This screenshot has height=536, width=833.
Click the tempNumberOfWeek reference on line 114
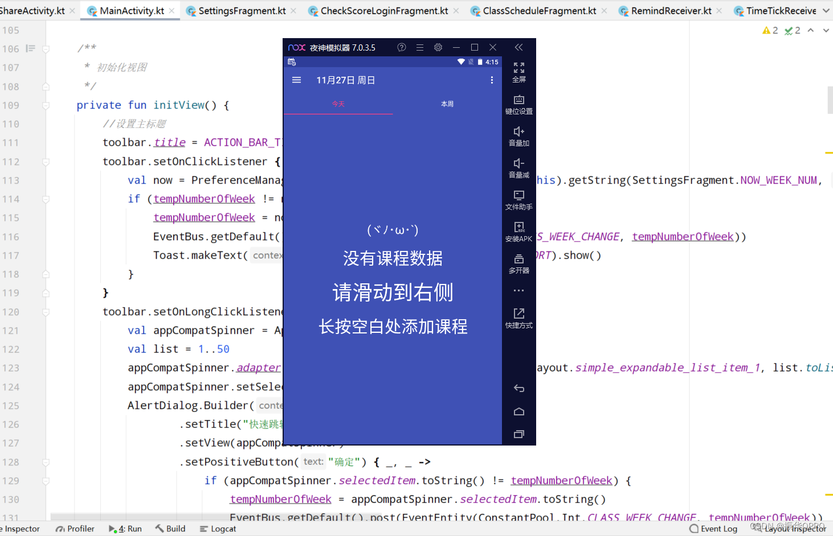(x=204, y=199)
